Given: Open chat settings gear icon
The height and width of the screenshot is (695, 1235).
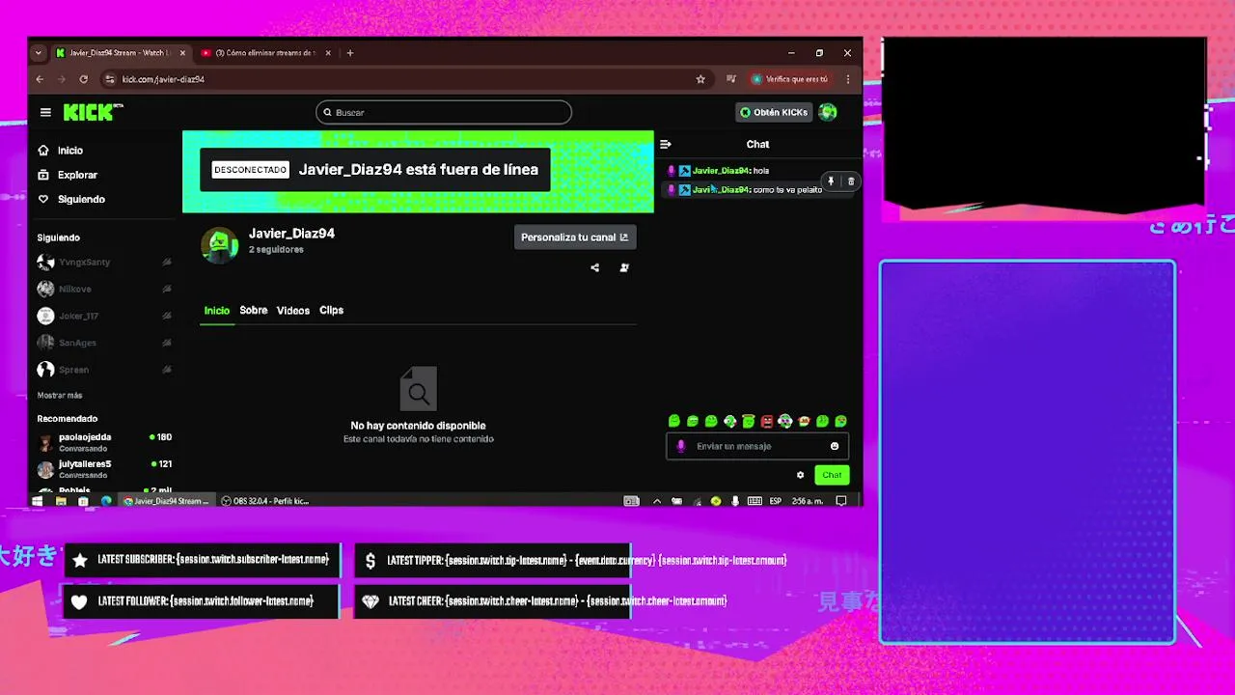Looking at the screenshot, I should coord(800,475).
